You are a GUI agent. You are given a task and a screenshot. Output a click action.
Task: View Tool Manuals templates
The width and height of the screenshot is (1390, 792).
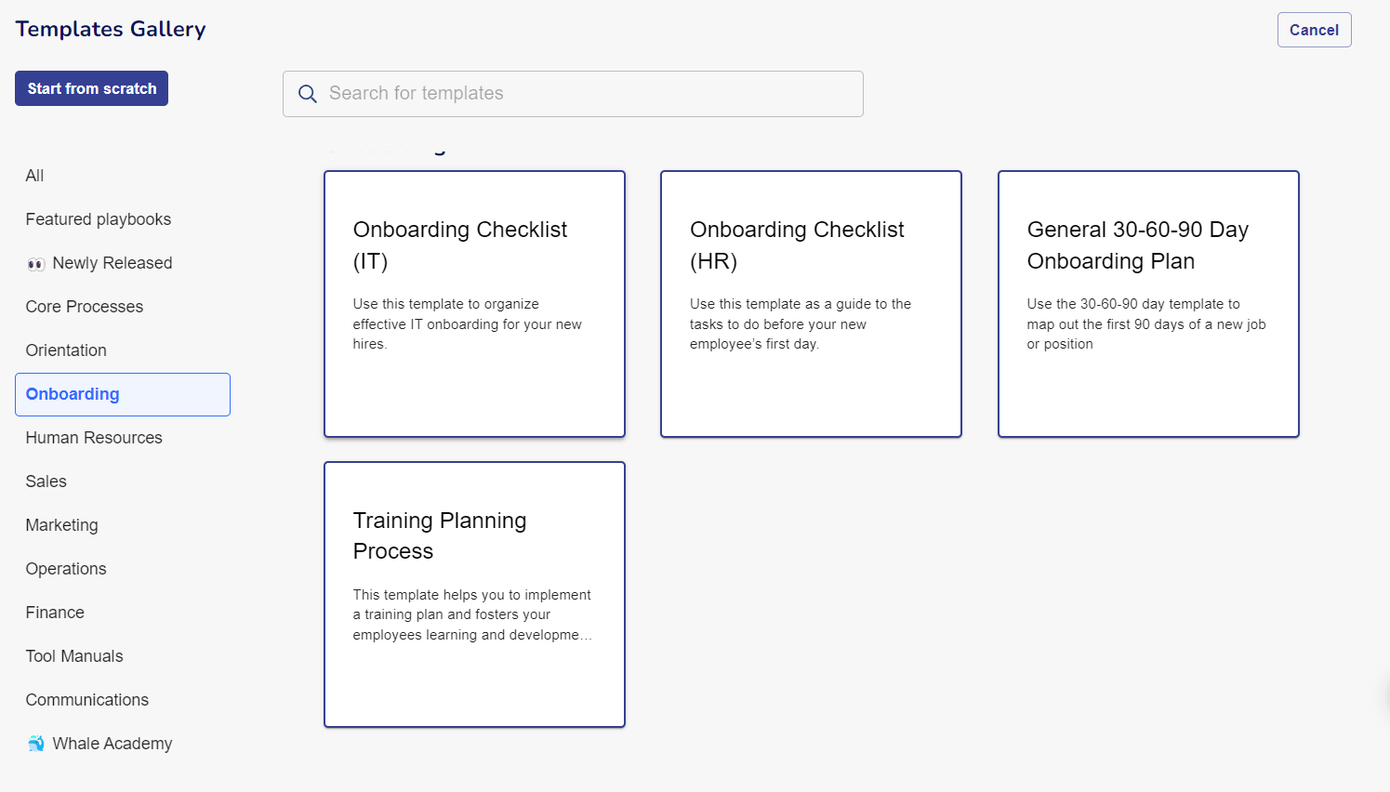[x=73, y=655]
